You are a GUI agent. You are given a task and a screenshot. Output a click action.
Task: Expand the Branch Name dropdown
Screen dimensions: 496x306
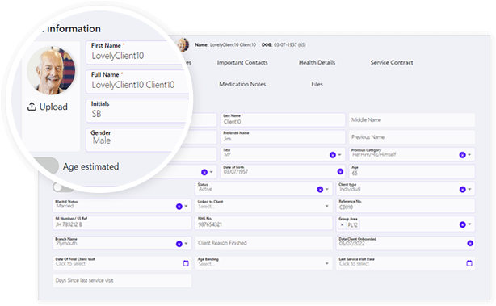[187, 244]
